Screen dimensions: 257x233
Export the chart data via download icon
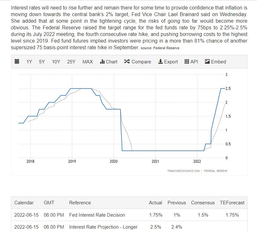point(168,62)
